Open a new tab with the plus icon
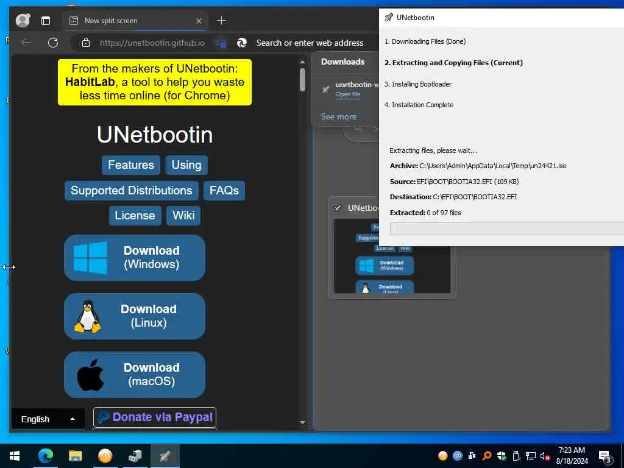This screenshot has height=468, width=624. click(x=221, y=20)
